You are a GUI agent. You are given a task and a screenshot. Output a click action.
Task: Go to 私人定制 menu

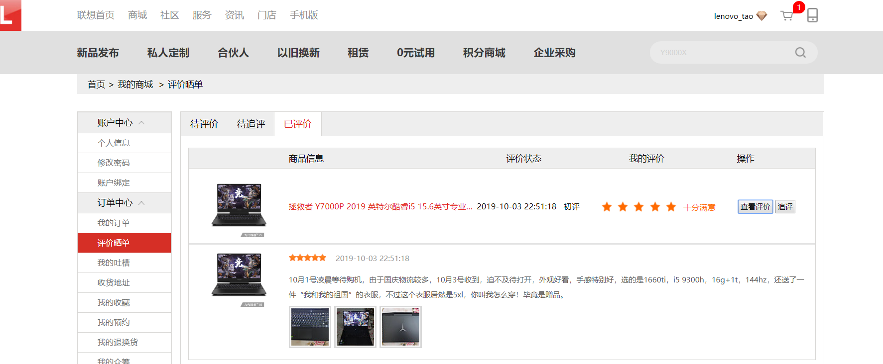168,53
